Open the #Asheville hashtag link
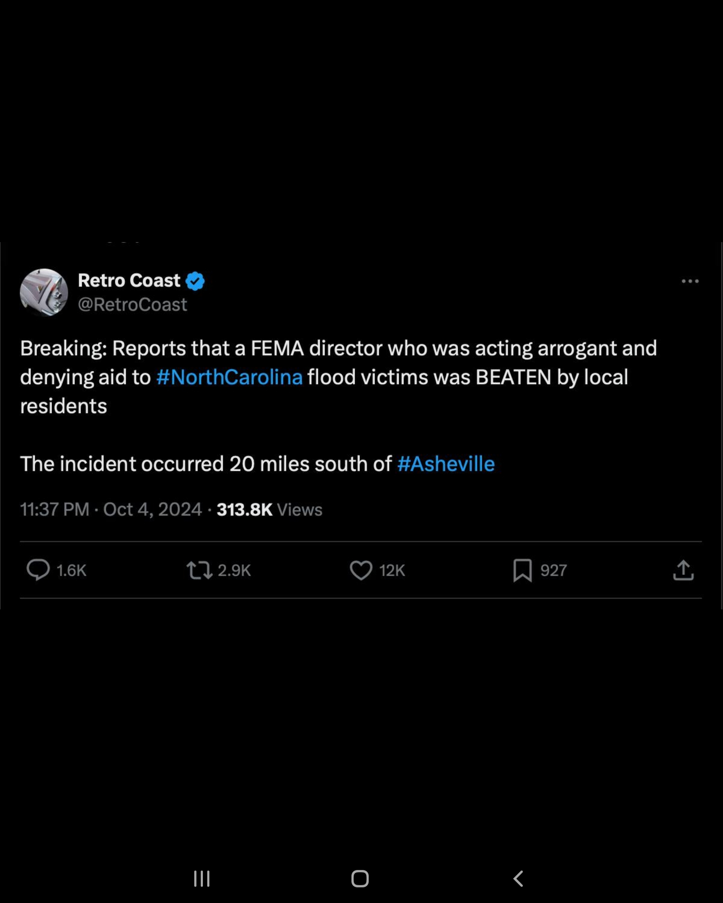This screenshot has height=903, width=723. pos(446,464)
